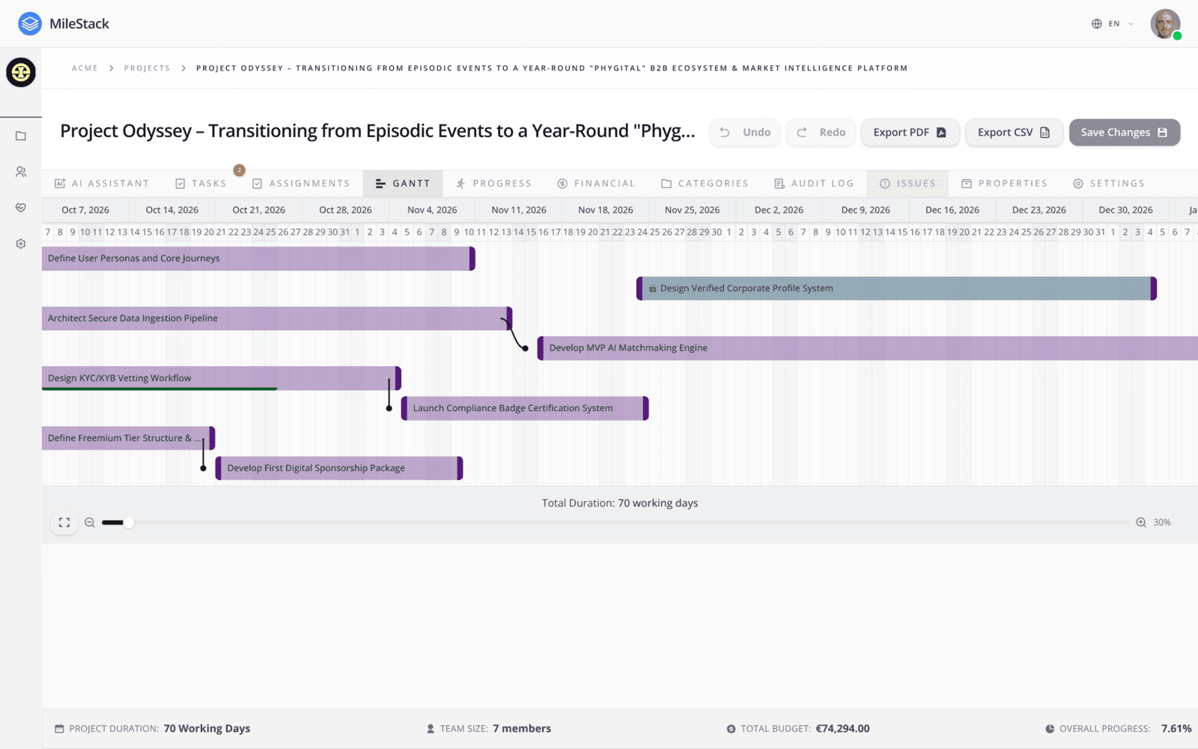Viewport: 1198px width, 749px height.
Task: Select the Define User Personas task bar
Action: click(258, 258)
